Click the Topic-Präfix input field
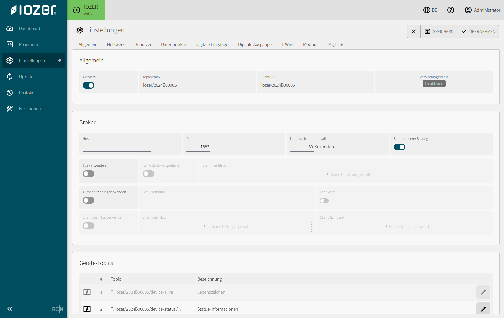504x318 pixels. (177, 85)
